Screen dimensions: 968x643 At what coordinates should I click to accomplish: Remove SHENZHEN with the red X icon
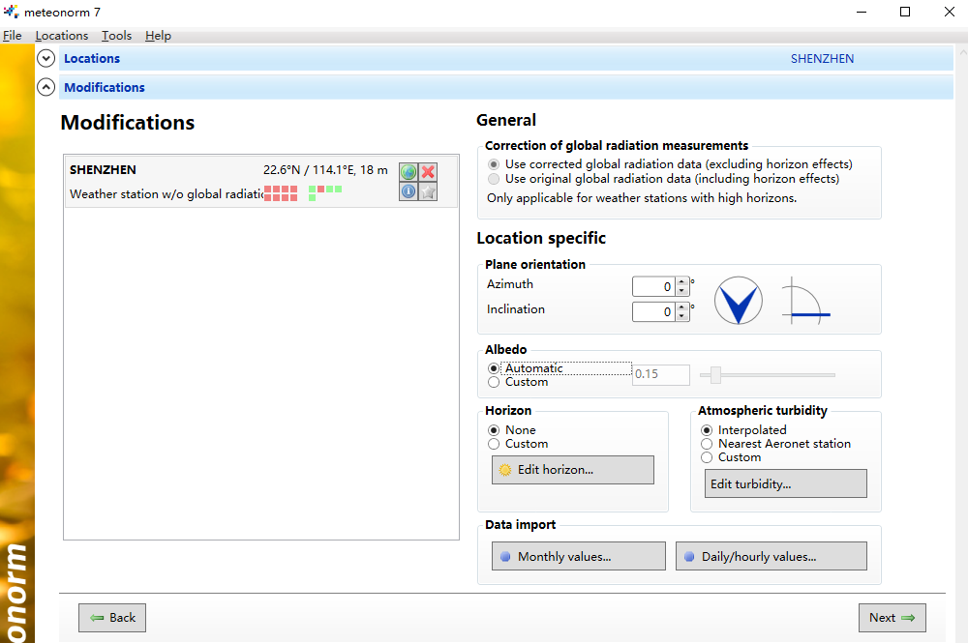coord(428,172)
